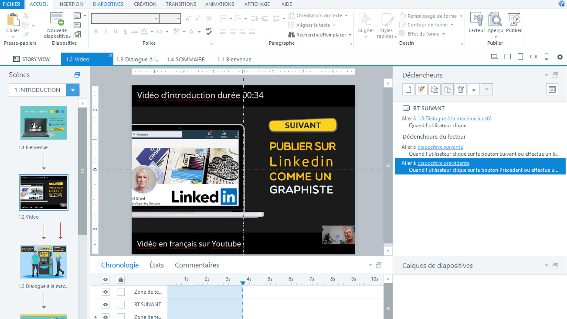Expand Aligner le texte dropdown
This screenshot has width=567, height=319.
point(334,25)
